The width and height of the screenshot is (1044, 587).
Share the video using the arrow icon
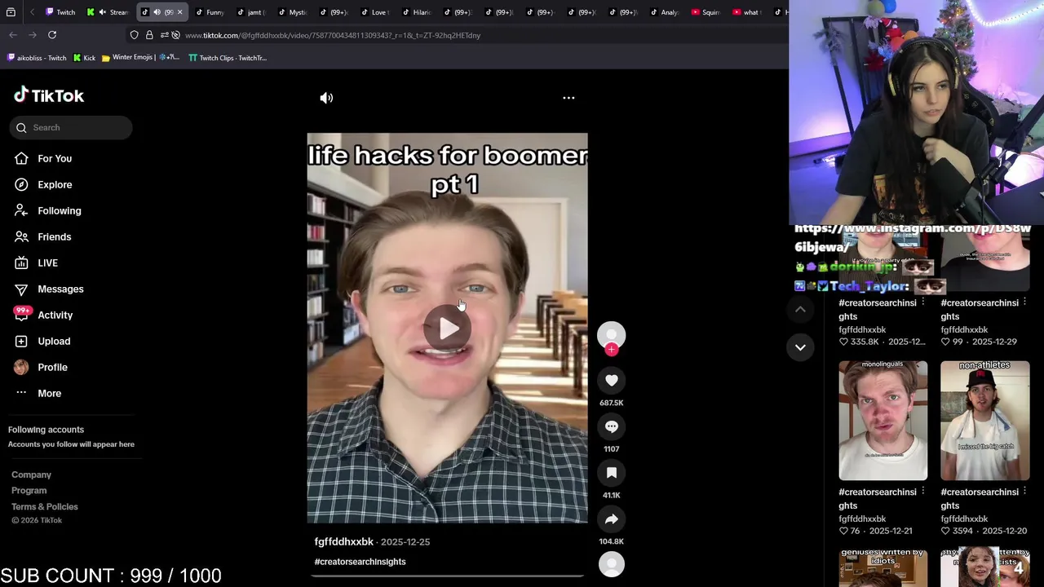612,519
